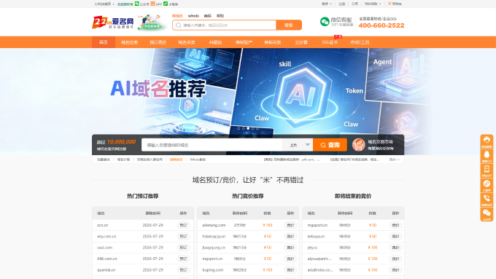The image size is (496, 279).
Task: Open the headset customer service sidebar icon
Action: [487, 141]
